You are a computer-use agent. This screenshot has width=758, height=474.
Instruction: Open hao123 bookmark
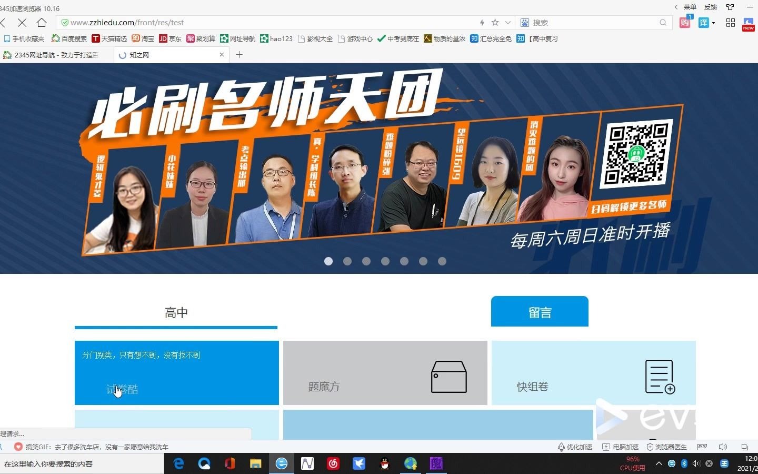pos(276,38)
